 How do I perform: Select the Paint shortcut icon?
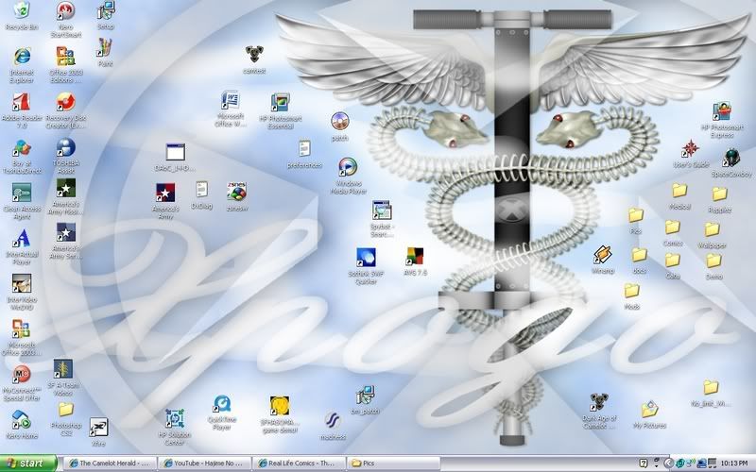[105, 48]
